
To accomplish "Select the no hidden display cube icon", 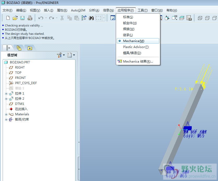I will [215, 18].
